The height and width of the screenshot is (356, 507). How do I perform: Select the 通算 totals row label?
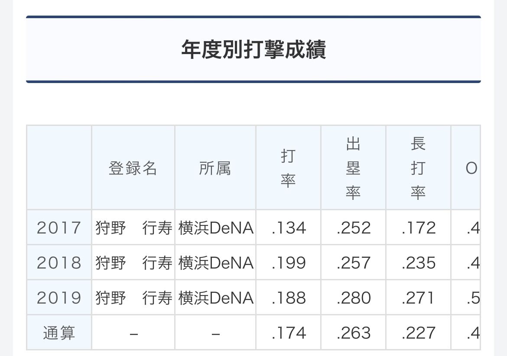pos(59,333)
